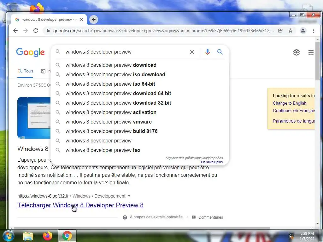Image resolution: width=323 pixels, height=242 pixels.
Task: Click 'En savoir plus' link
Action: click(212, 162)
